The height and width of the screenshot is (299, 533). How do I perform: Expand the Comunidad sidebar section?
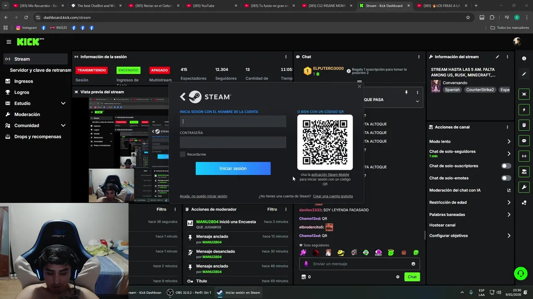pos(63,125)
